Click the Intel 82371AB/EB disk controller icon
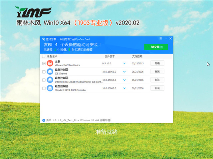213x159 pixels. tap(50, 80)
